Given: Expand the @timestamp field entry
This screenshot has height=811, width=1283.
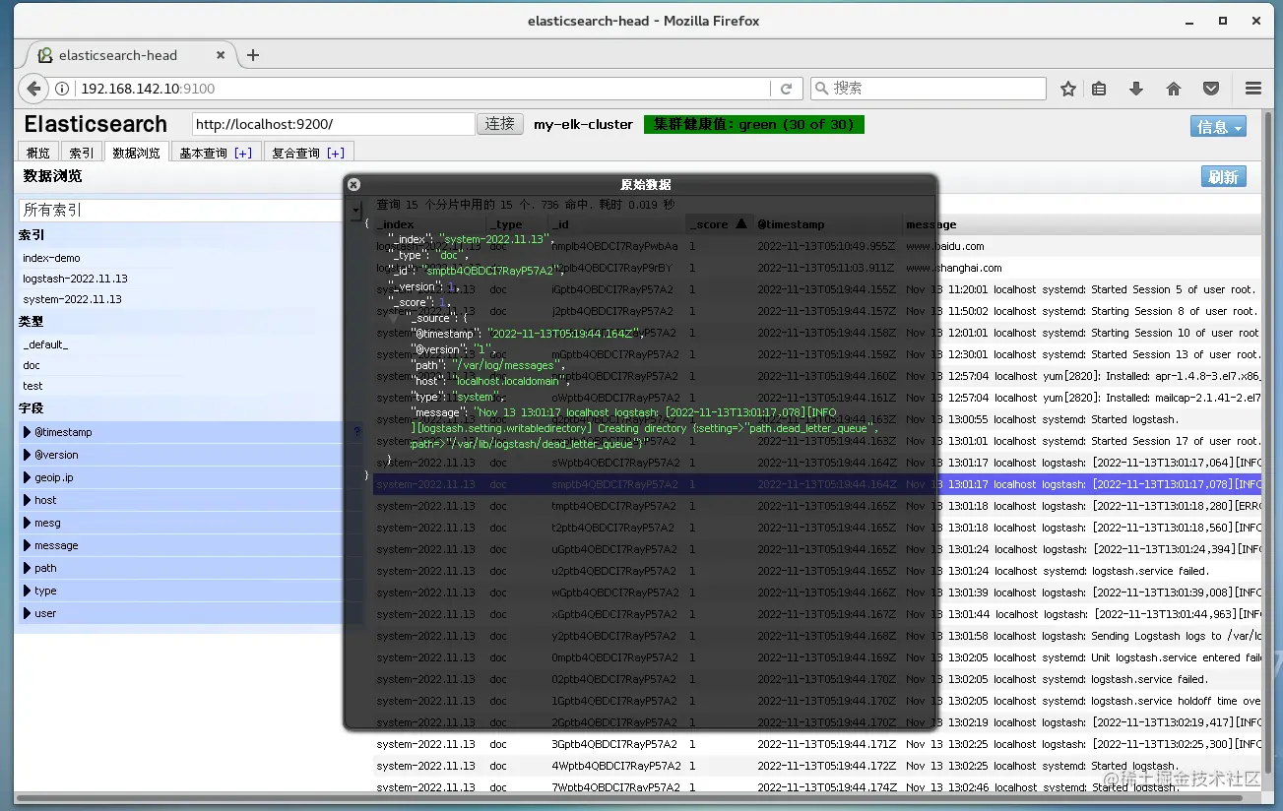Looking at the screenshot, I should (26, 431).
